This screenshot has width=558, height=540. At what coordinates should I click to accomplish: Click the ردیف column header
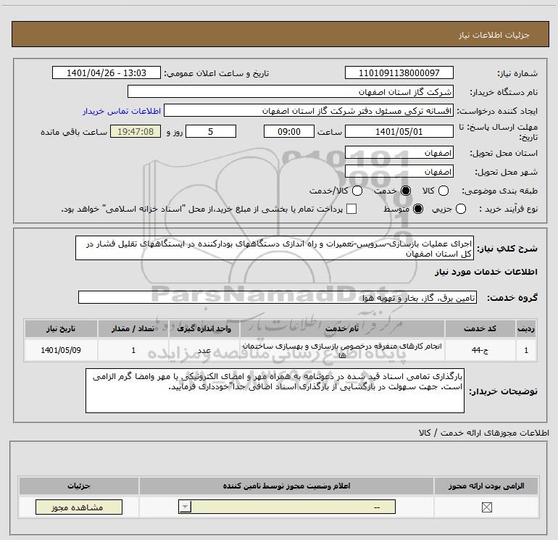[526, 328]
